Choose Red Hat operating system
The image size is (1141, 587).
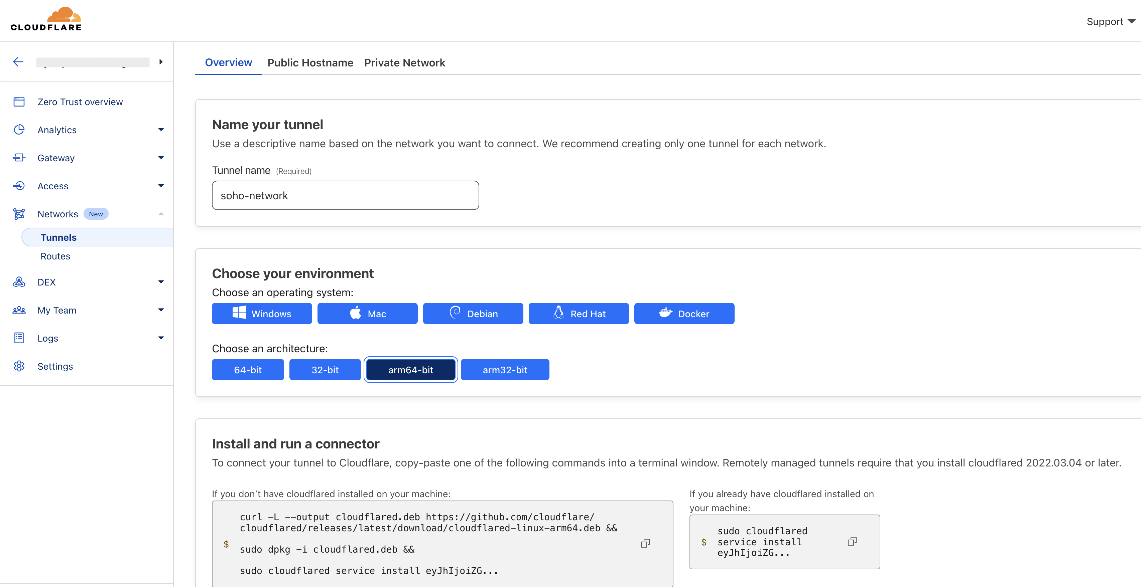tap(579, 314)
